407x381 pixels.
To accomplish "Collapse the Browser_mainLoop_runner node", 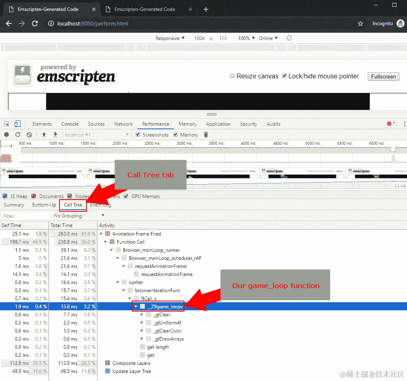I will click(x=111, y=250).
